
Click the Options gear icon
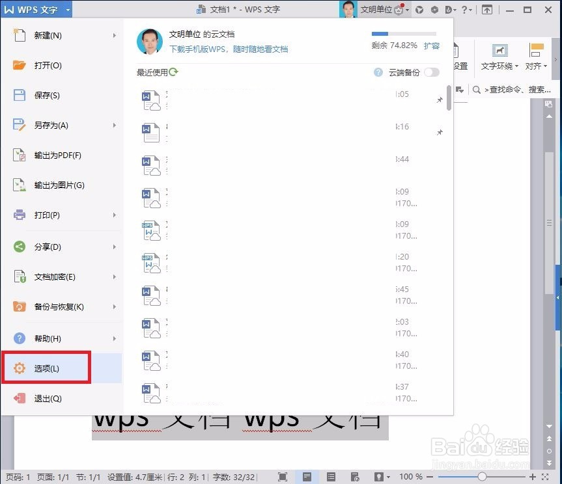tap(20, 368)
